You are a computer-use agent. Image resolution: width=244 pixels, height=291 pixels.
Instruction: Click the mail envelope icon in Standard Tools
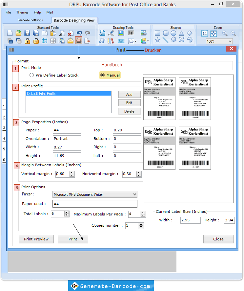(x=71, y=41)
